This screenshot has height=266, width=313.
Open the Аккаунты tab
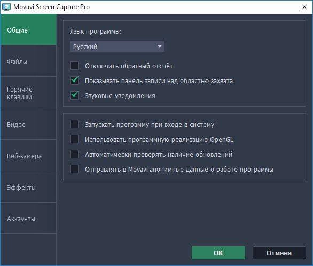(x=28, y=219)
